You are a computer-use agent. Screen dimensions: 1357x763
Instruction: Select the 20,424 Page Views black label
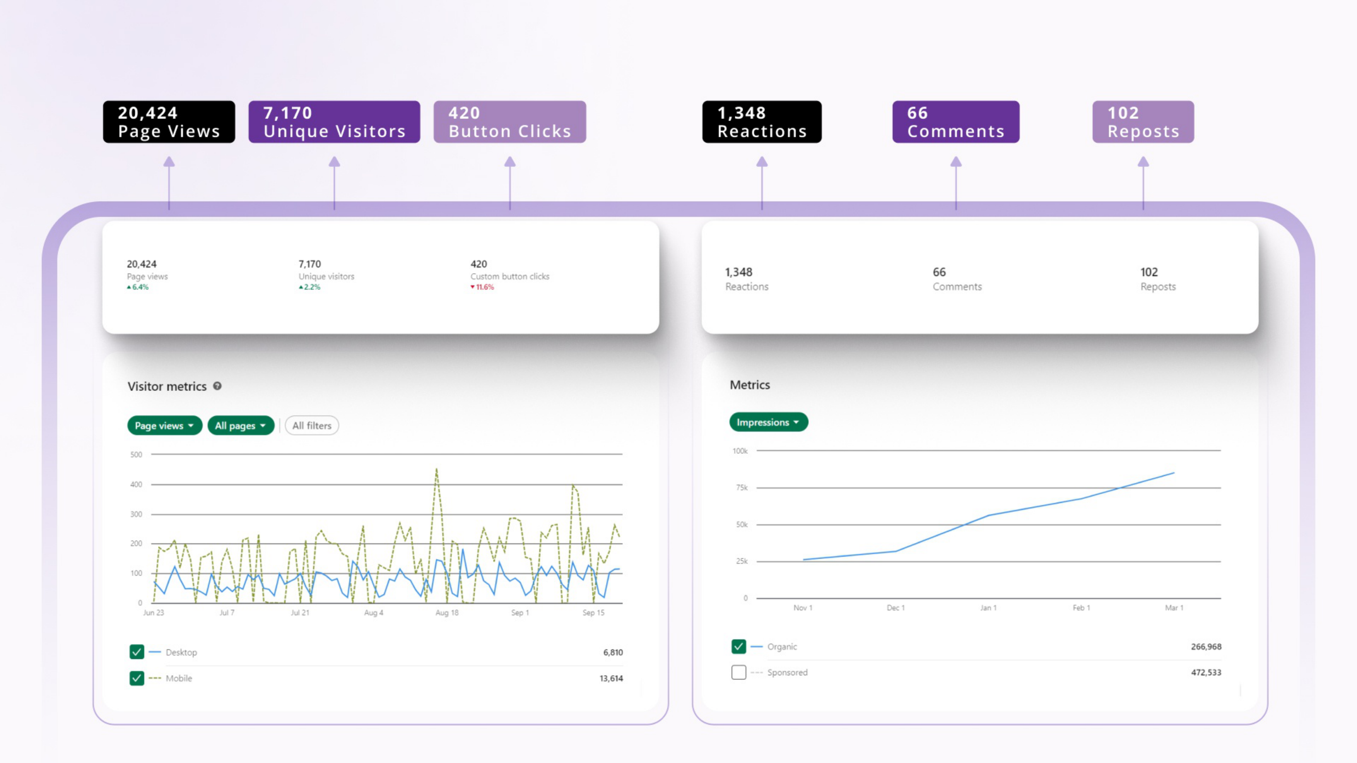click(x=169, y=122)
